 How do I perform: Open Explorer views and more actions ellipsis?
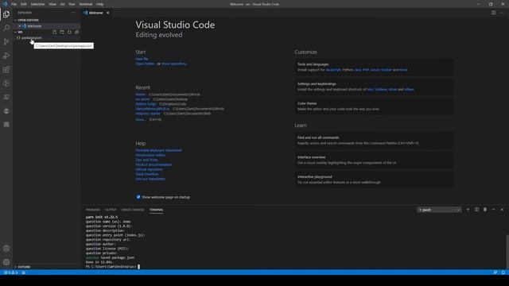click(x=74, y=13)
